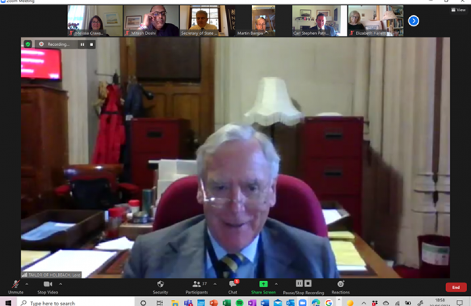The width and height of the screenshot is (471, 306).
Task: Click the green Share Screen icon
Action: (263, 284)
